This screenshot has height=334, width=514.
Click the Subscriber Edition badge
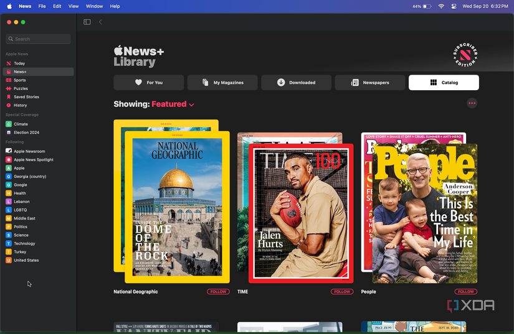coord(465,55)
